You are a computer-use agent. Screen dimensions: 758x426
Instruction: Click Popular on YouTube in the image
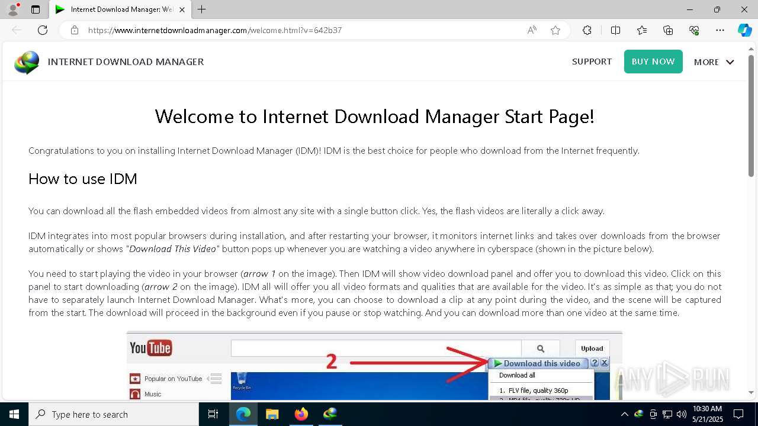click(x=173, y=379)
